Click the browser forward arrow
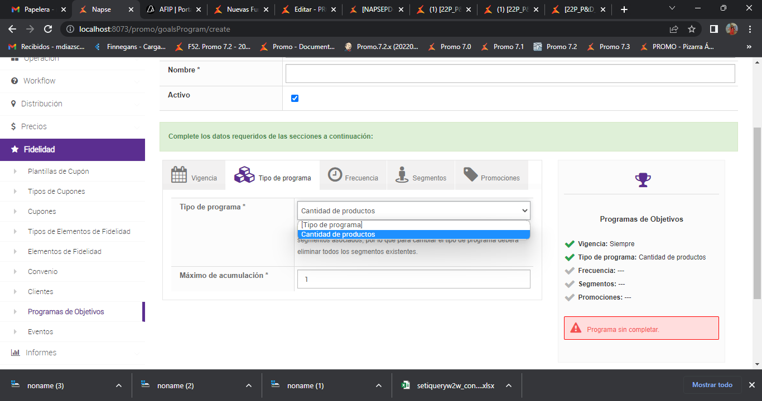The image size is (762, 401). [x=30, y=29]
